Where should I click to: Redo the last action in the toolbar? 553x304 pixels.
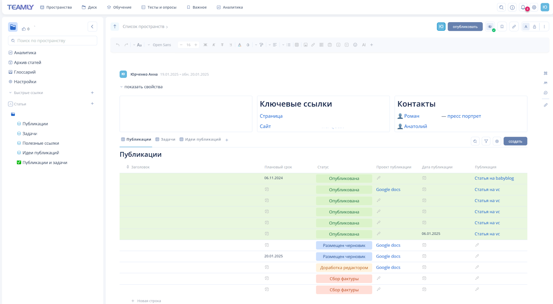tap(126, 45)
